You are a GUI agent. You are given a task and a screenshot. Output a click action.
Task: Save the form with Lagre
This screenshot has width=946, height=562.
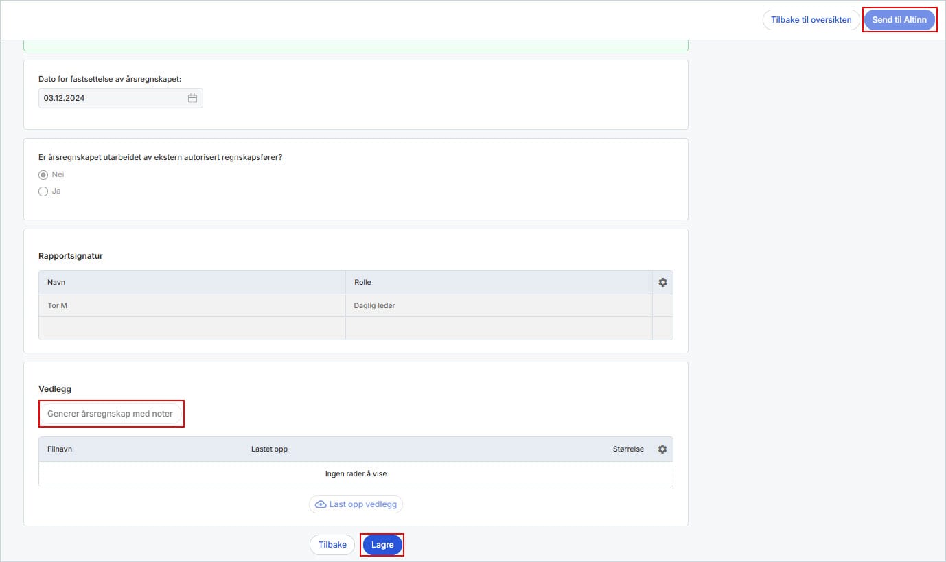click(x=382, y=545)
